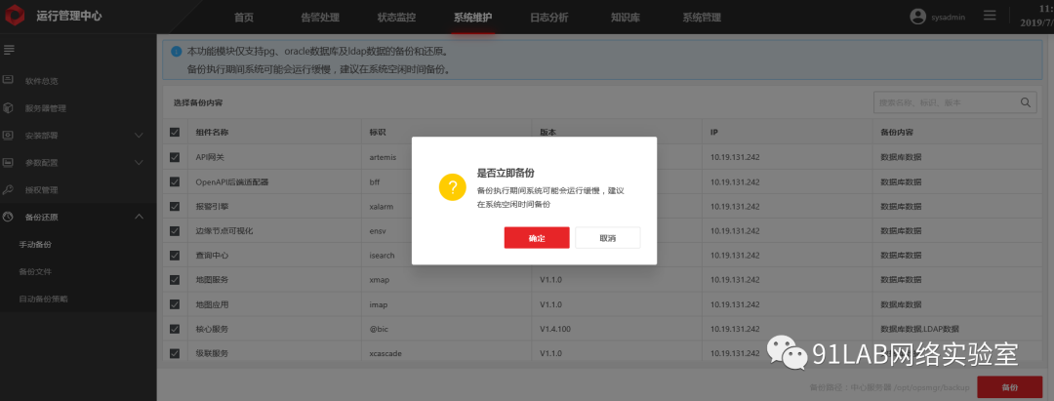Click the 参数配置 sidebar icon

[x=8, y=163]
